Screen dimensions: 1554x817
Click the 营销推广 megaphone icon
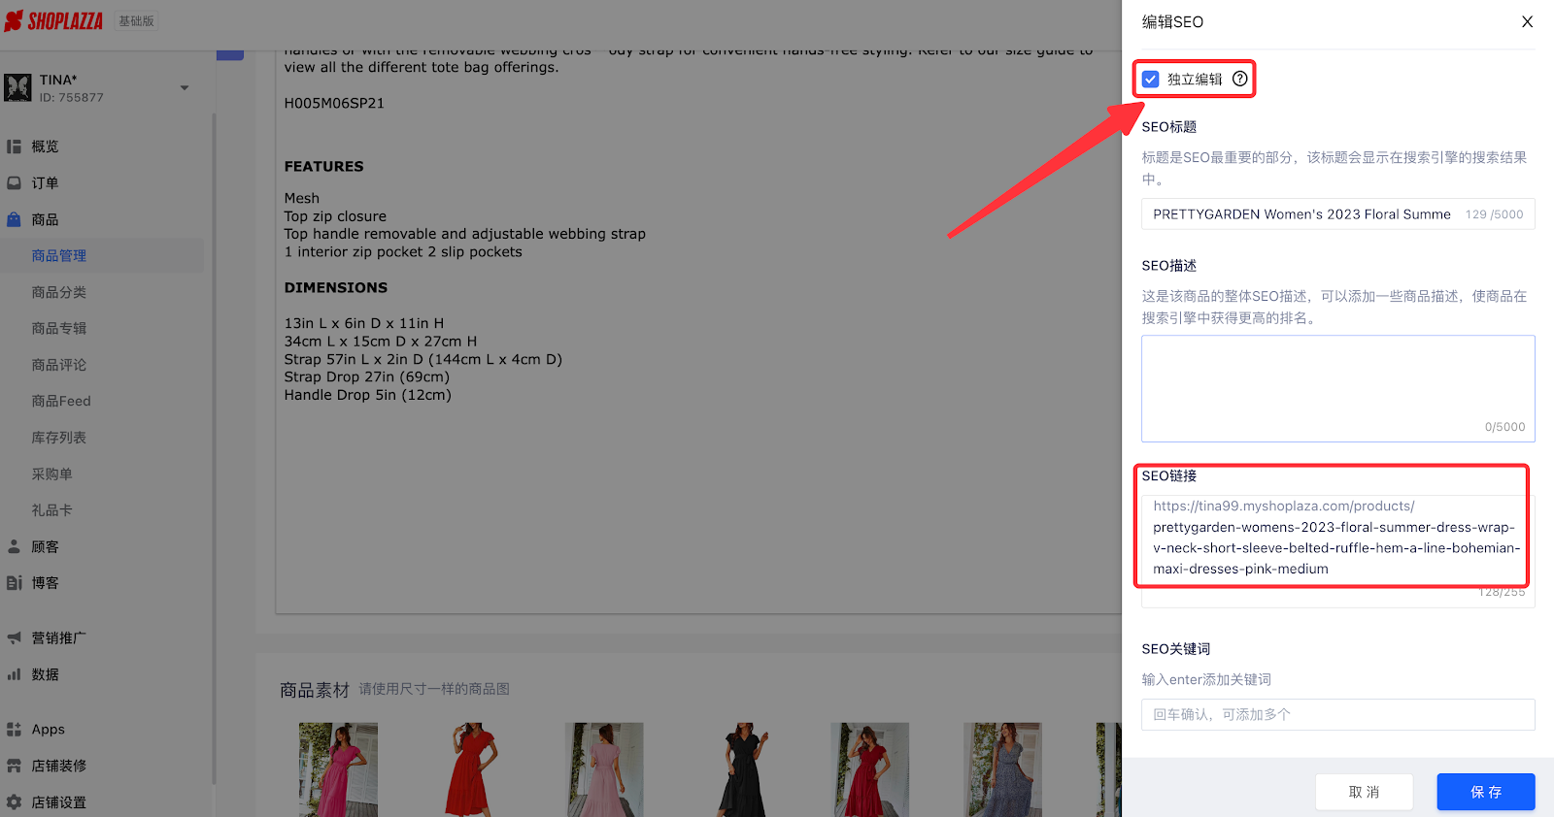(x=14, y=637)
